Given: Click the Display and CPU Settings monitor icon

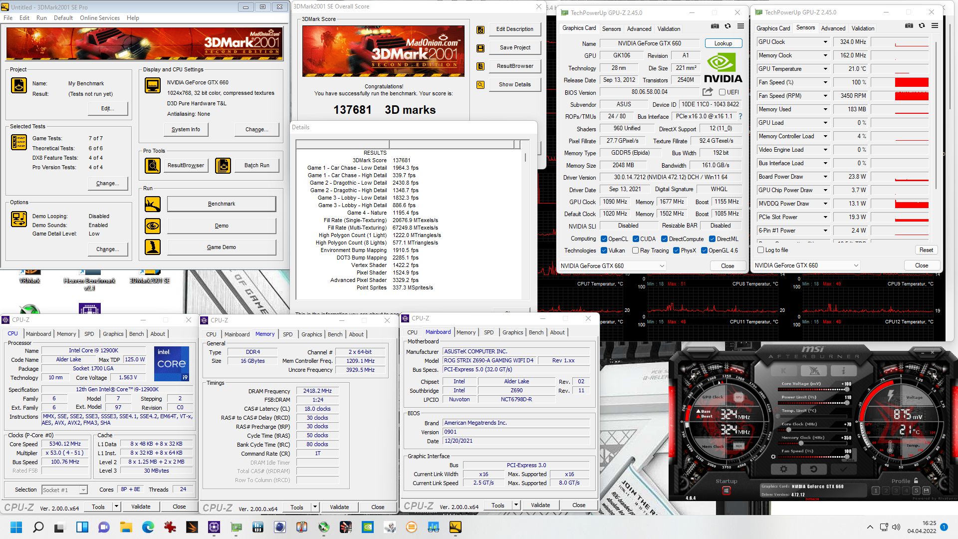Looking at the screenshot, I should pyautogui.click(x=153, y=85).
